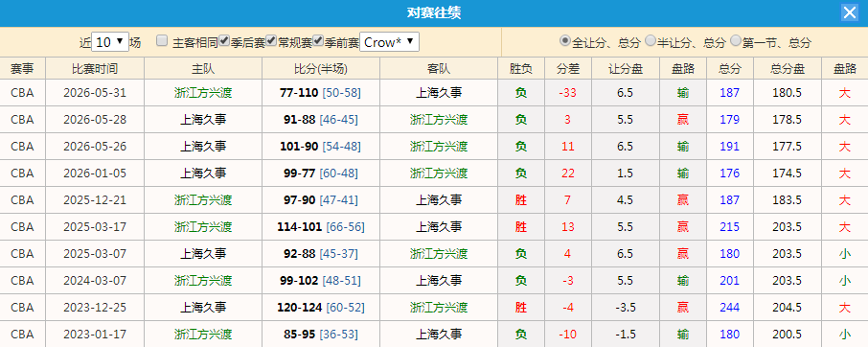Click away team 浙江方兴渡 in the 2026-01-05 row
Screen dimensions: 868x347
click(439, 173)
